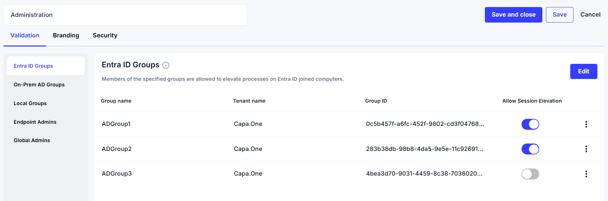608x201 pixels.
Task: Click Capa.One tenant in ADGroup3 row
Action: tap(248, 173)
